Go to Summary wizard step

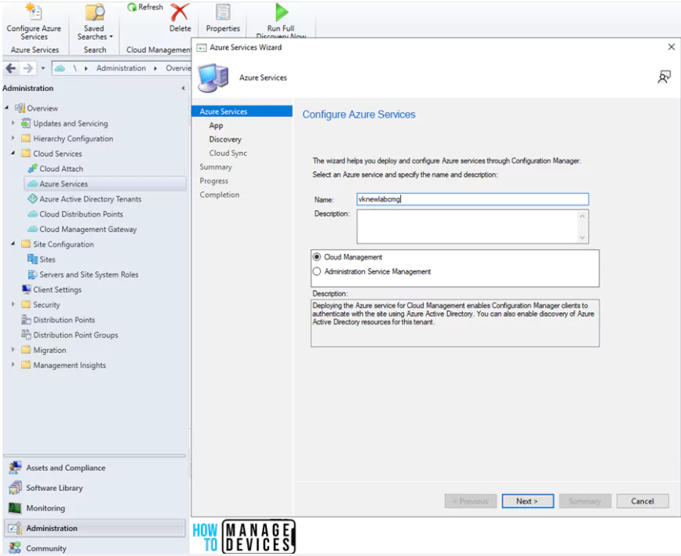coord(216,167)
